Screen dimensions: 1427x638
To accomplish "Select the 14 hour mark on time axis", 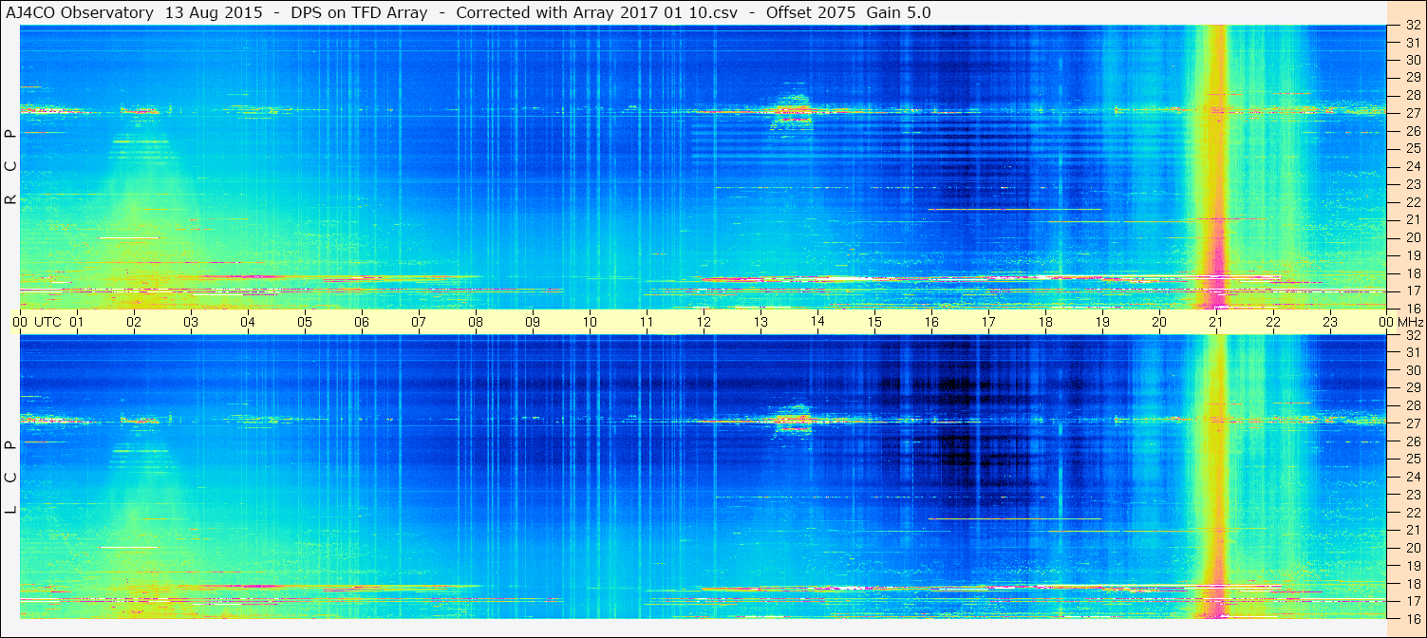I will click(817, 322).
